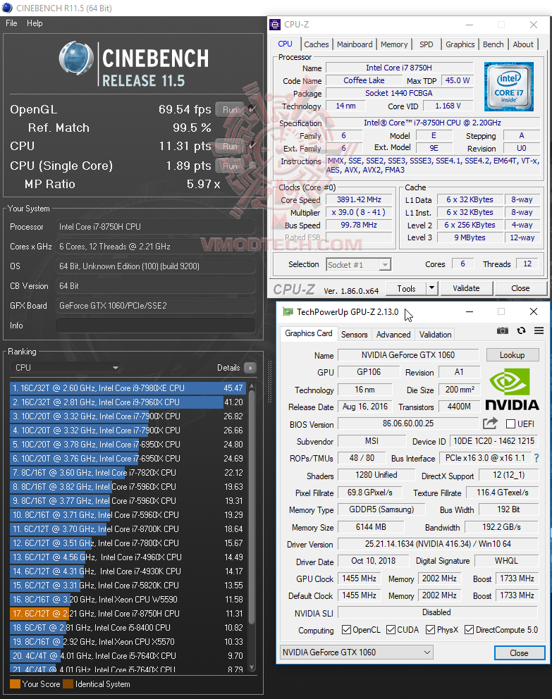Screen dimensions: 552x699
Task: Run the CPU Single Core benchmark
Action: coord(230,166)
